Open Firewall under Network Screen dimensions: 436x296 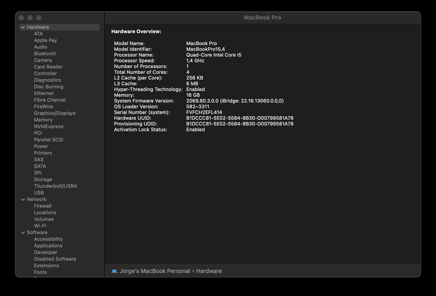(43, 206)
